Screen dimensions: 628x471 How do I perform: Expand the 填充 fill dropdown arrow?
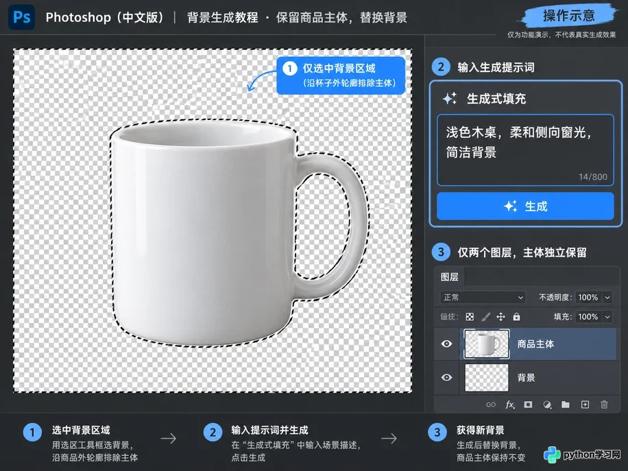(x=607, y=317)
